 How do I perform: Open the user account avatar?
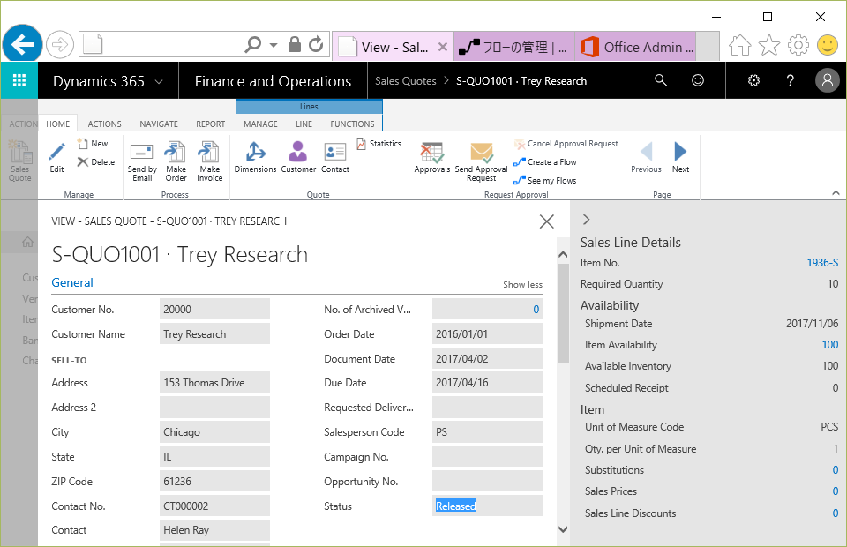(827, 80)
